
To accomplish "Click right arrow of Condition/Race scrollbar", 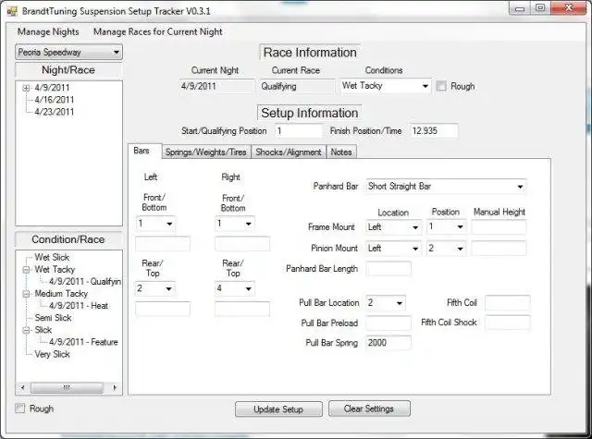I will (115, 388).
